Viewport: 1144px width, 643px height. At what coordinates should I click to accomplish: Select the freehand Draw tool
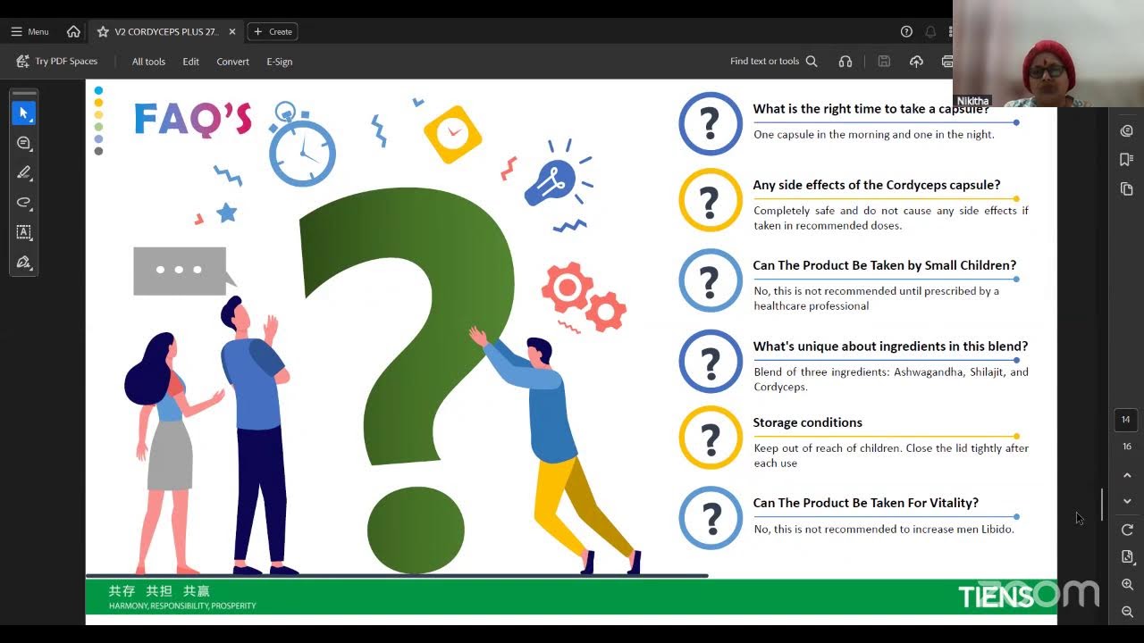click(x=24, y=202)
